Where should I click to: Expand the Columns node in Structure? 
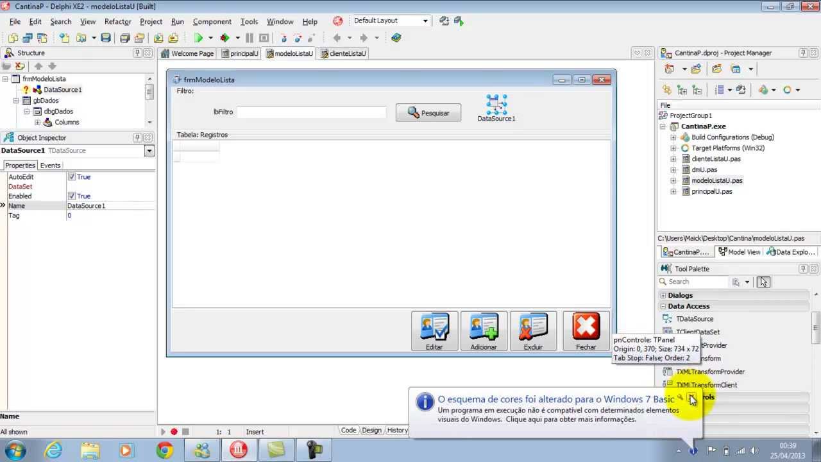[x=37, y=122]
